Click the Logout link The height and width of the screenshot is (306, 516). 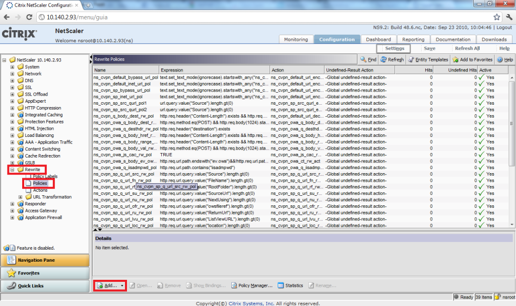[x=504, y=28]
